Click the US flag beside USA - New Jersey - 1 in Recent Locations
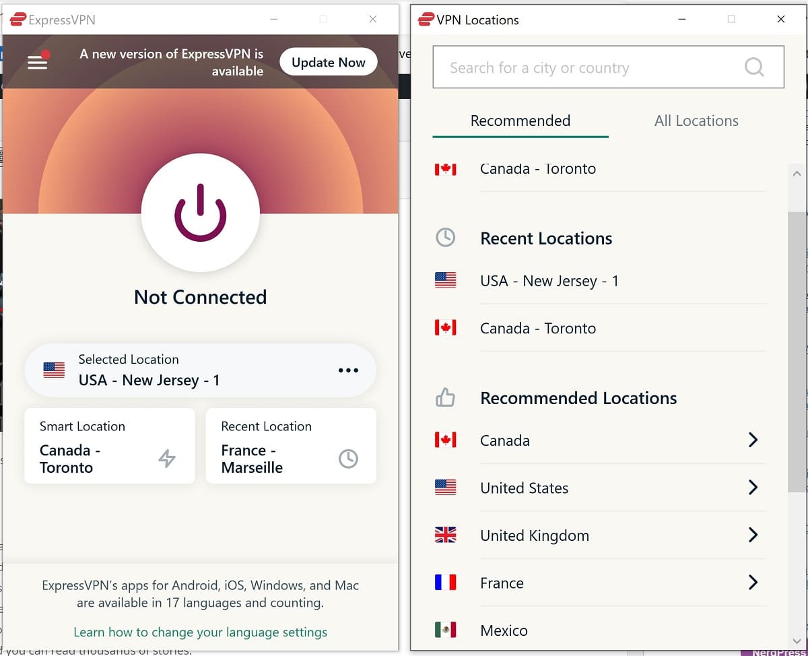Screen dimensions: 808x656 coord(445,280)
